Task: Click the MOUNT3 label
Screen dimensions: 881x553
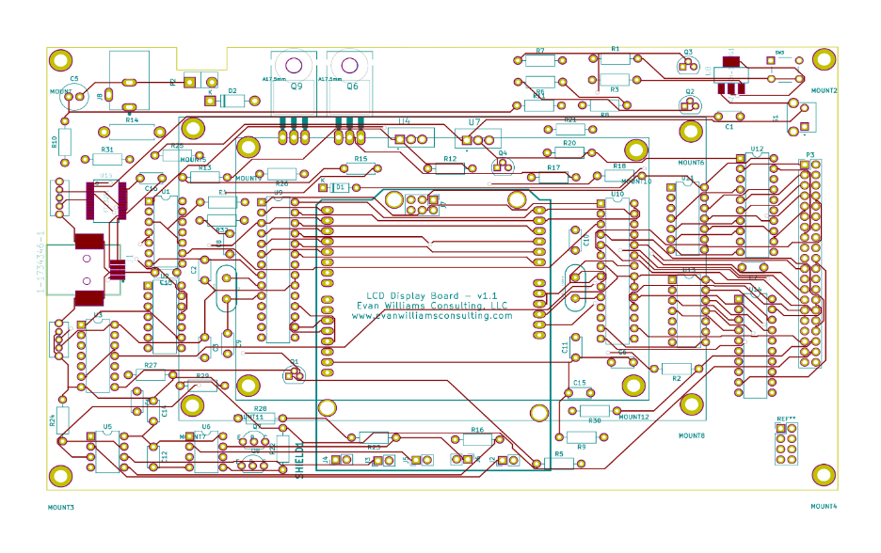Action: tap(60, 508)
